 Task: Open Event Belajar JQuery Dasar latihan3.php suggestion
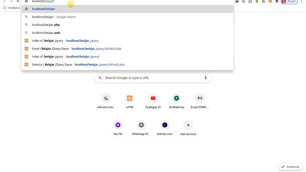(127, 49)
